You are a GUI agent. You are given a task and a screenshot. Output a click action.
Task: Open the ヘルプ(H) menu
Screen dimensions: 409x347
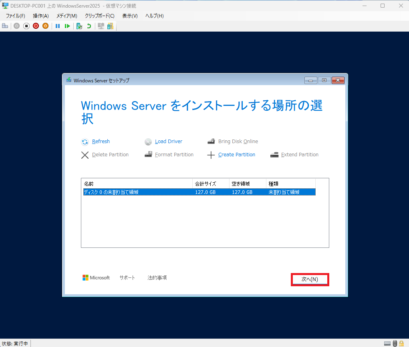(x=154, y=16)
